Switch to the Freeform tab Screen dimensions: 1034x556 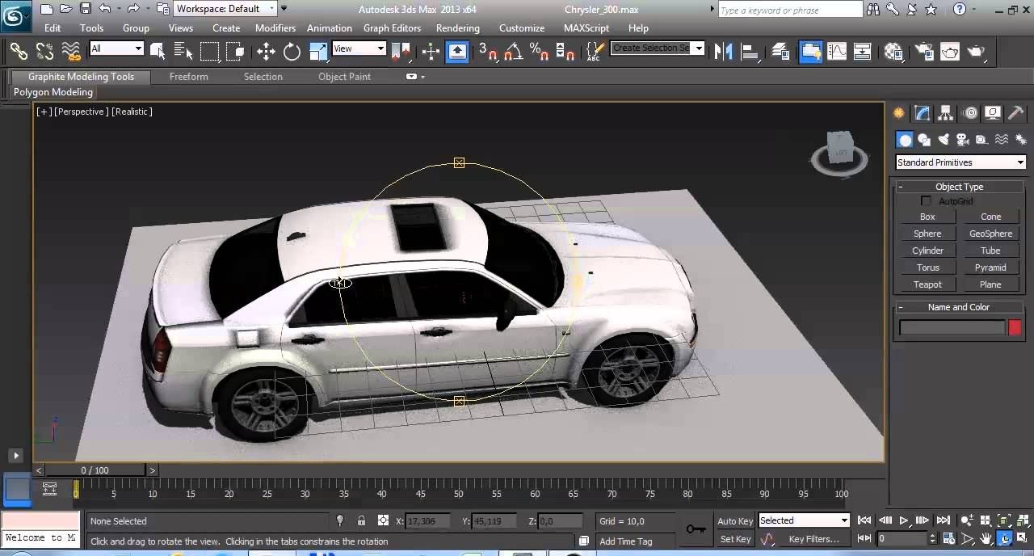[x=189, y=77]
